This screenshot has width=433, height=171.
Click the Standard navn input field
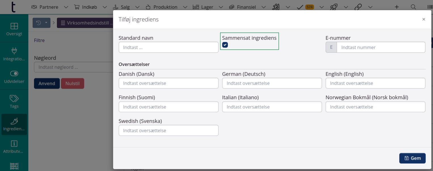pos(168,47)
